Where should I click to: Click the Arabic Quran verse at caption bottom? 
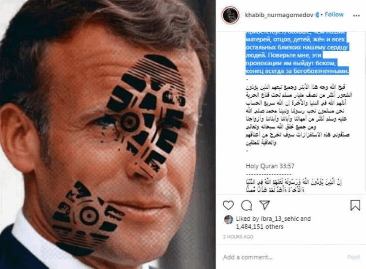click(x=294, y=186)
